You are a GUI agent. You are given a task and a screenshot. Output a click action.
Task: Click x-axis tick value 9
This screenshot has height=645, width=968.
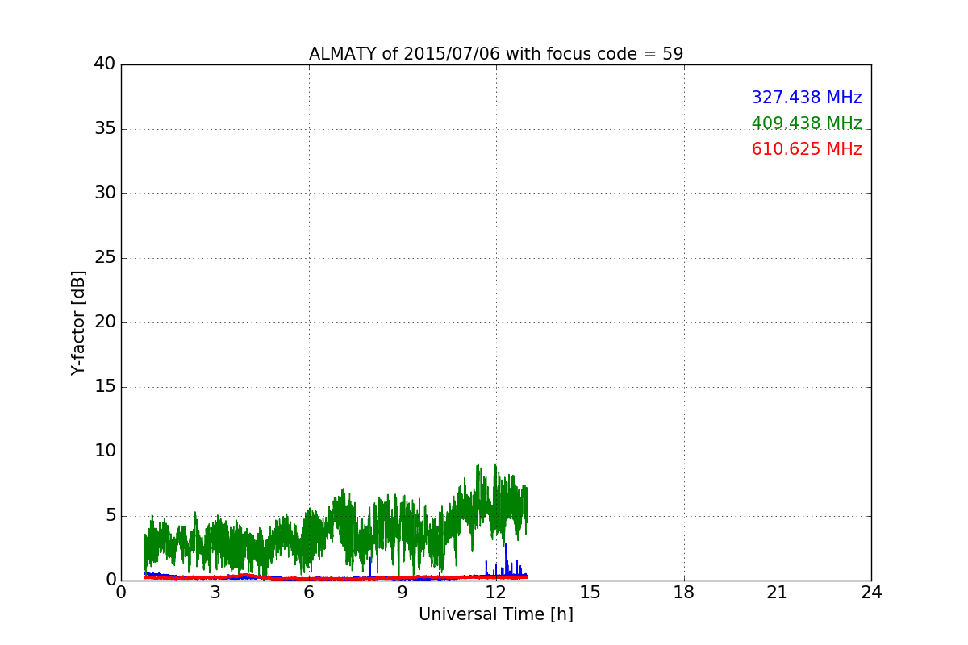pos(403,593)
